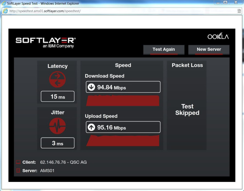Image resolution: width=244 pixels, height=191 pixels.
Task: Click the download arrow icon
Action: (x=91, y=87)
